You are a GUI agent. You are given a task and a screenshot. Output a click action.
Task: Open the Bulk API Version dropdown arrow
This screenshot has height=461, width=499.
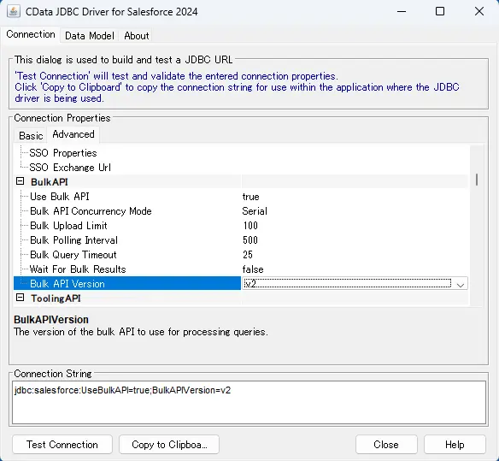pyautogui.click(x=461, y=285)
